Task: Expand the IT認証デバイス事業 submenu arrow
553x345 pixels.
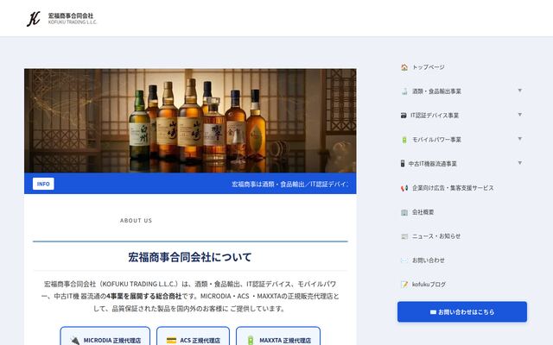Action: pyautogui.click(x=520, y=115)
